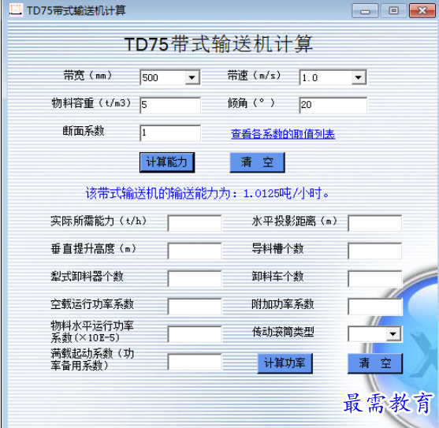Click the 计算功率 button
Screen dimensions: 439x428
[285, 363]
